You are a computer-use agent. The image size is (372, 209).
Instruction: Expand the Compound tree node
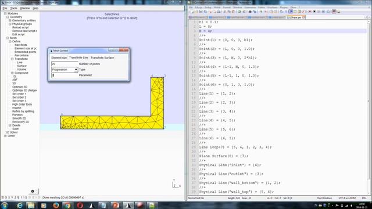pyautogui.click(x=12, y=73)
